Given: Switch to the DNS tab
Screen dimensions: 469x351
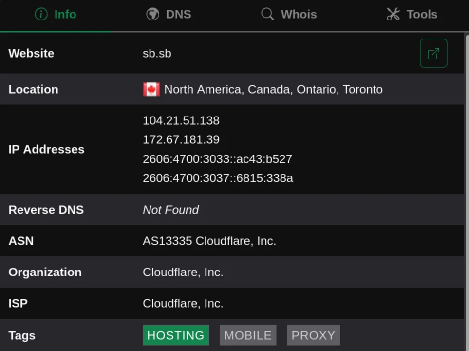Looking at the screenshot, I should tap(169, 14).
